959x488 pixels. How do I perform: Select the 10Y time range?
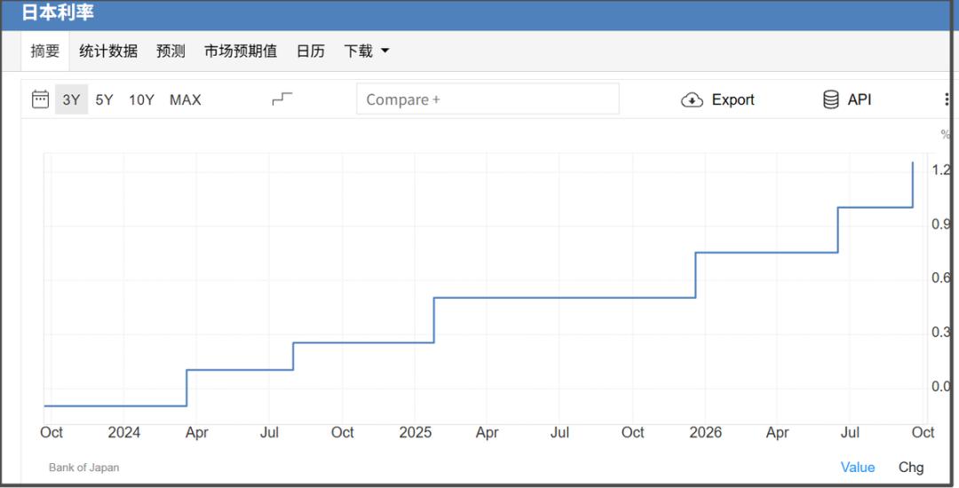[141, 99]
